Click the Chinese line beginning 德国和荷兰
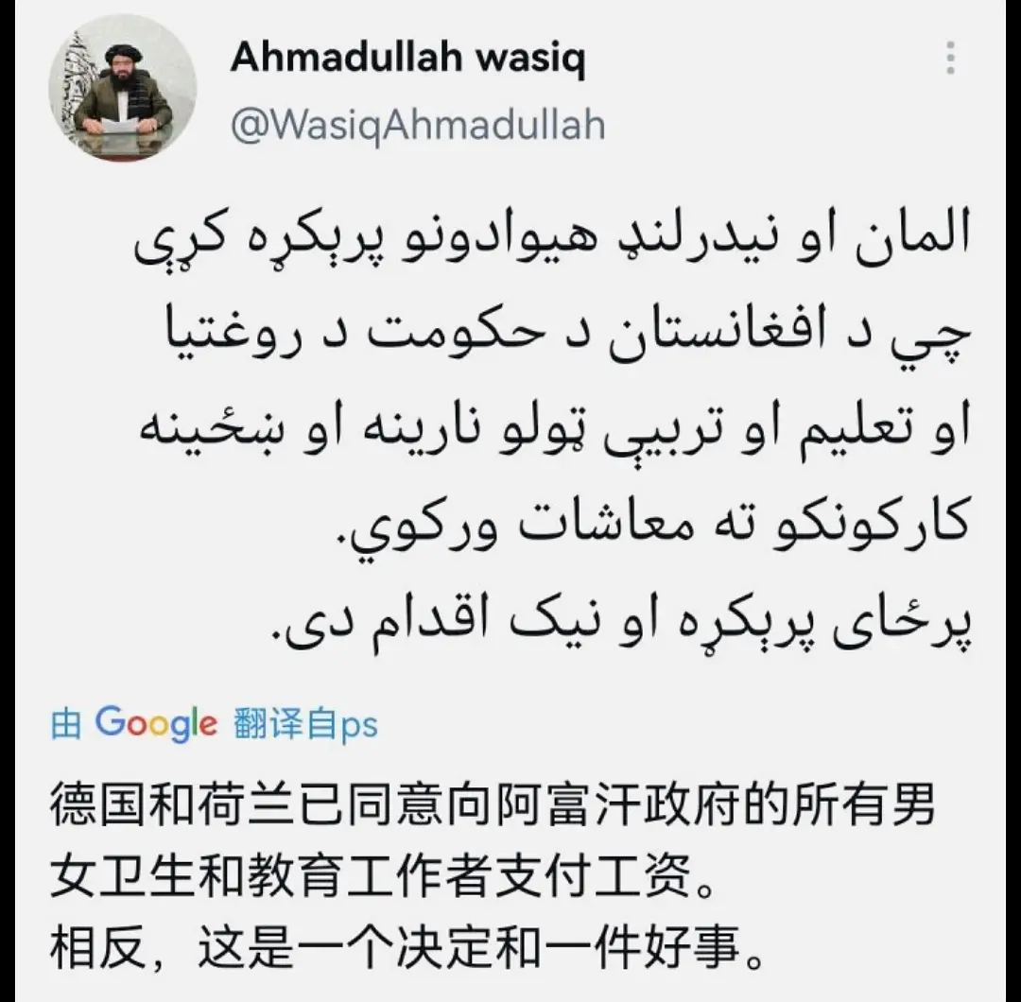 493,805
